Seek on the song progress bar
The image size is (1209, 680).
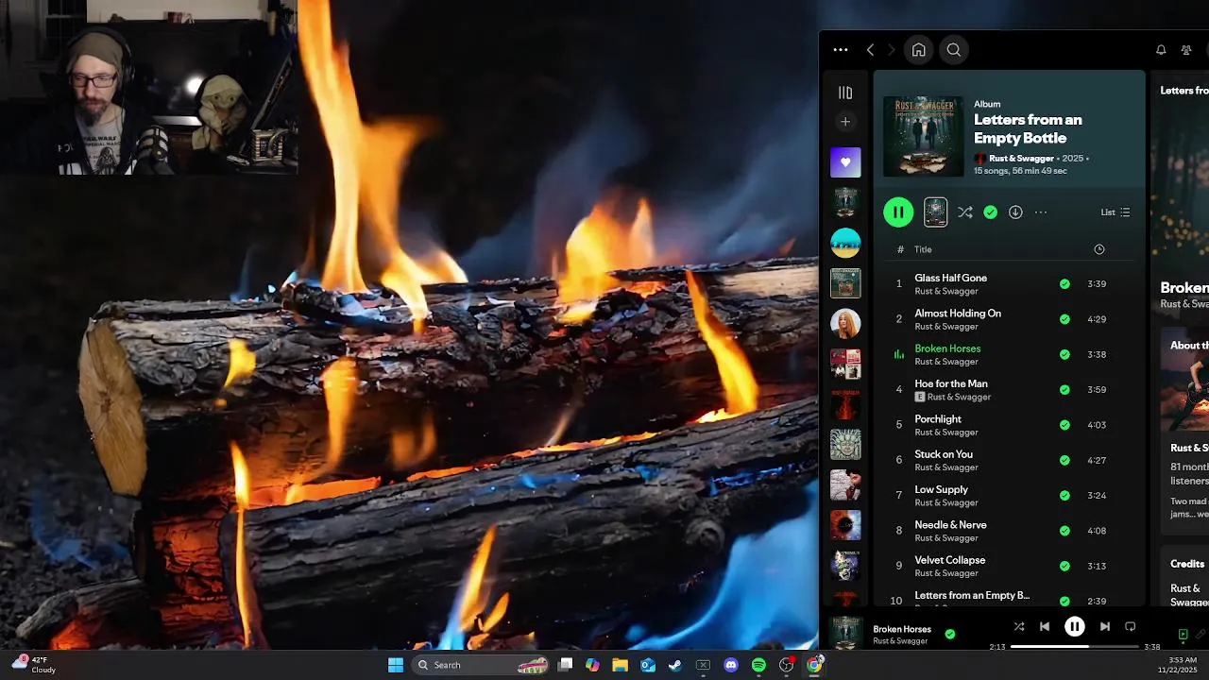(x=1075, y=647)
